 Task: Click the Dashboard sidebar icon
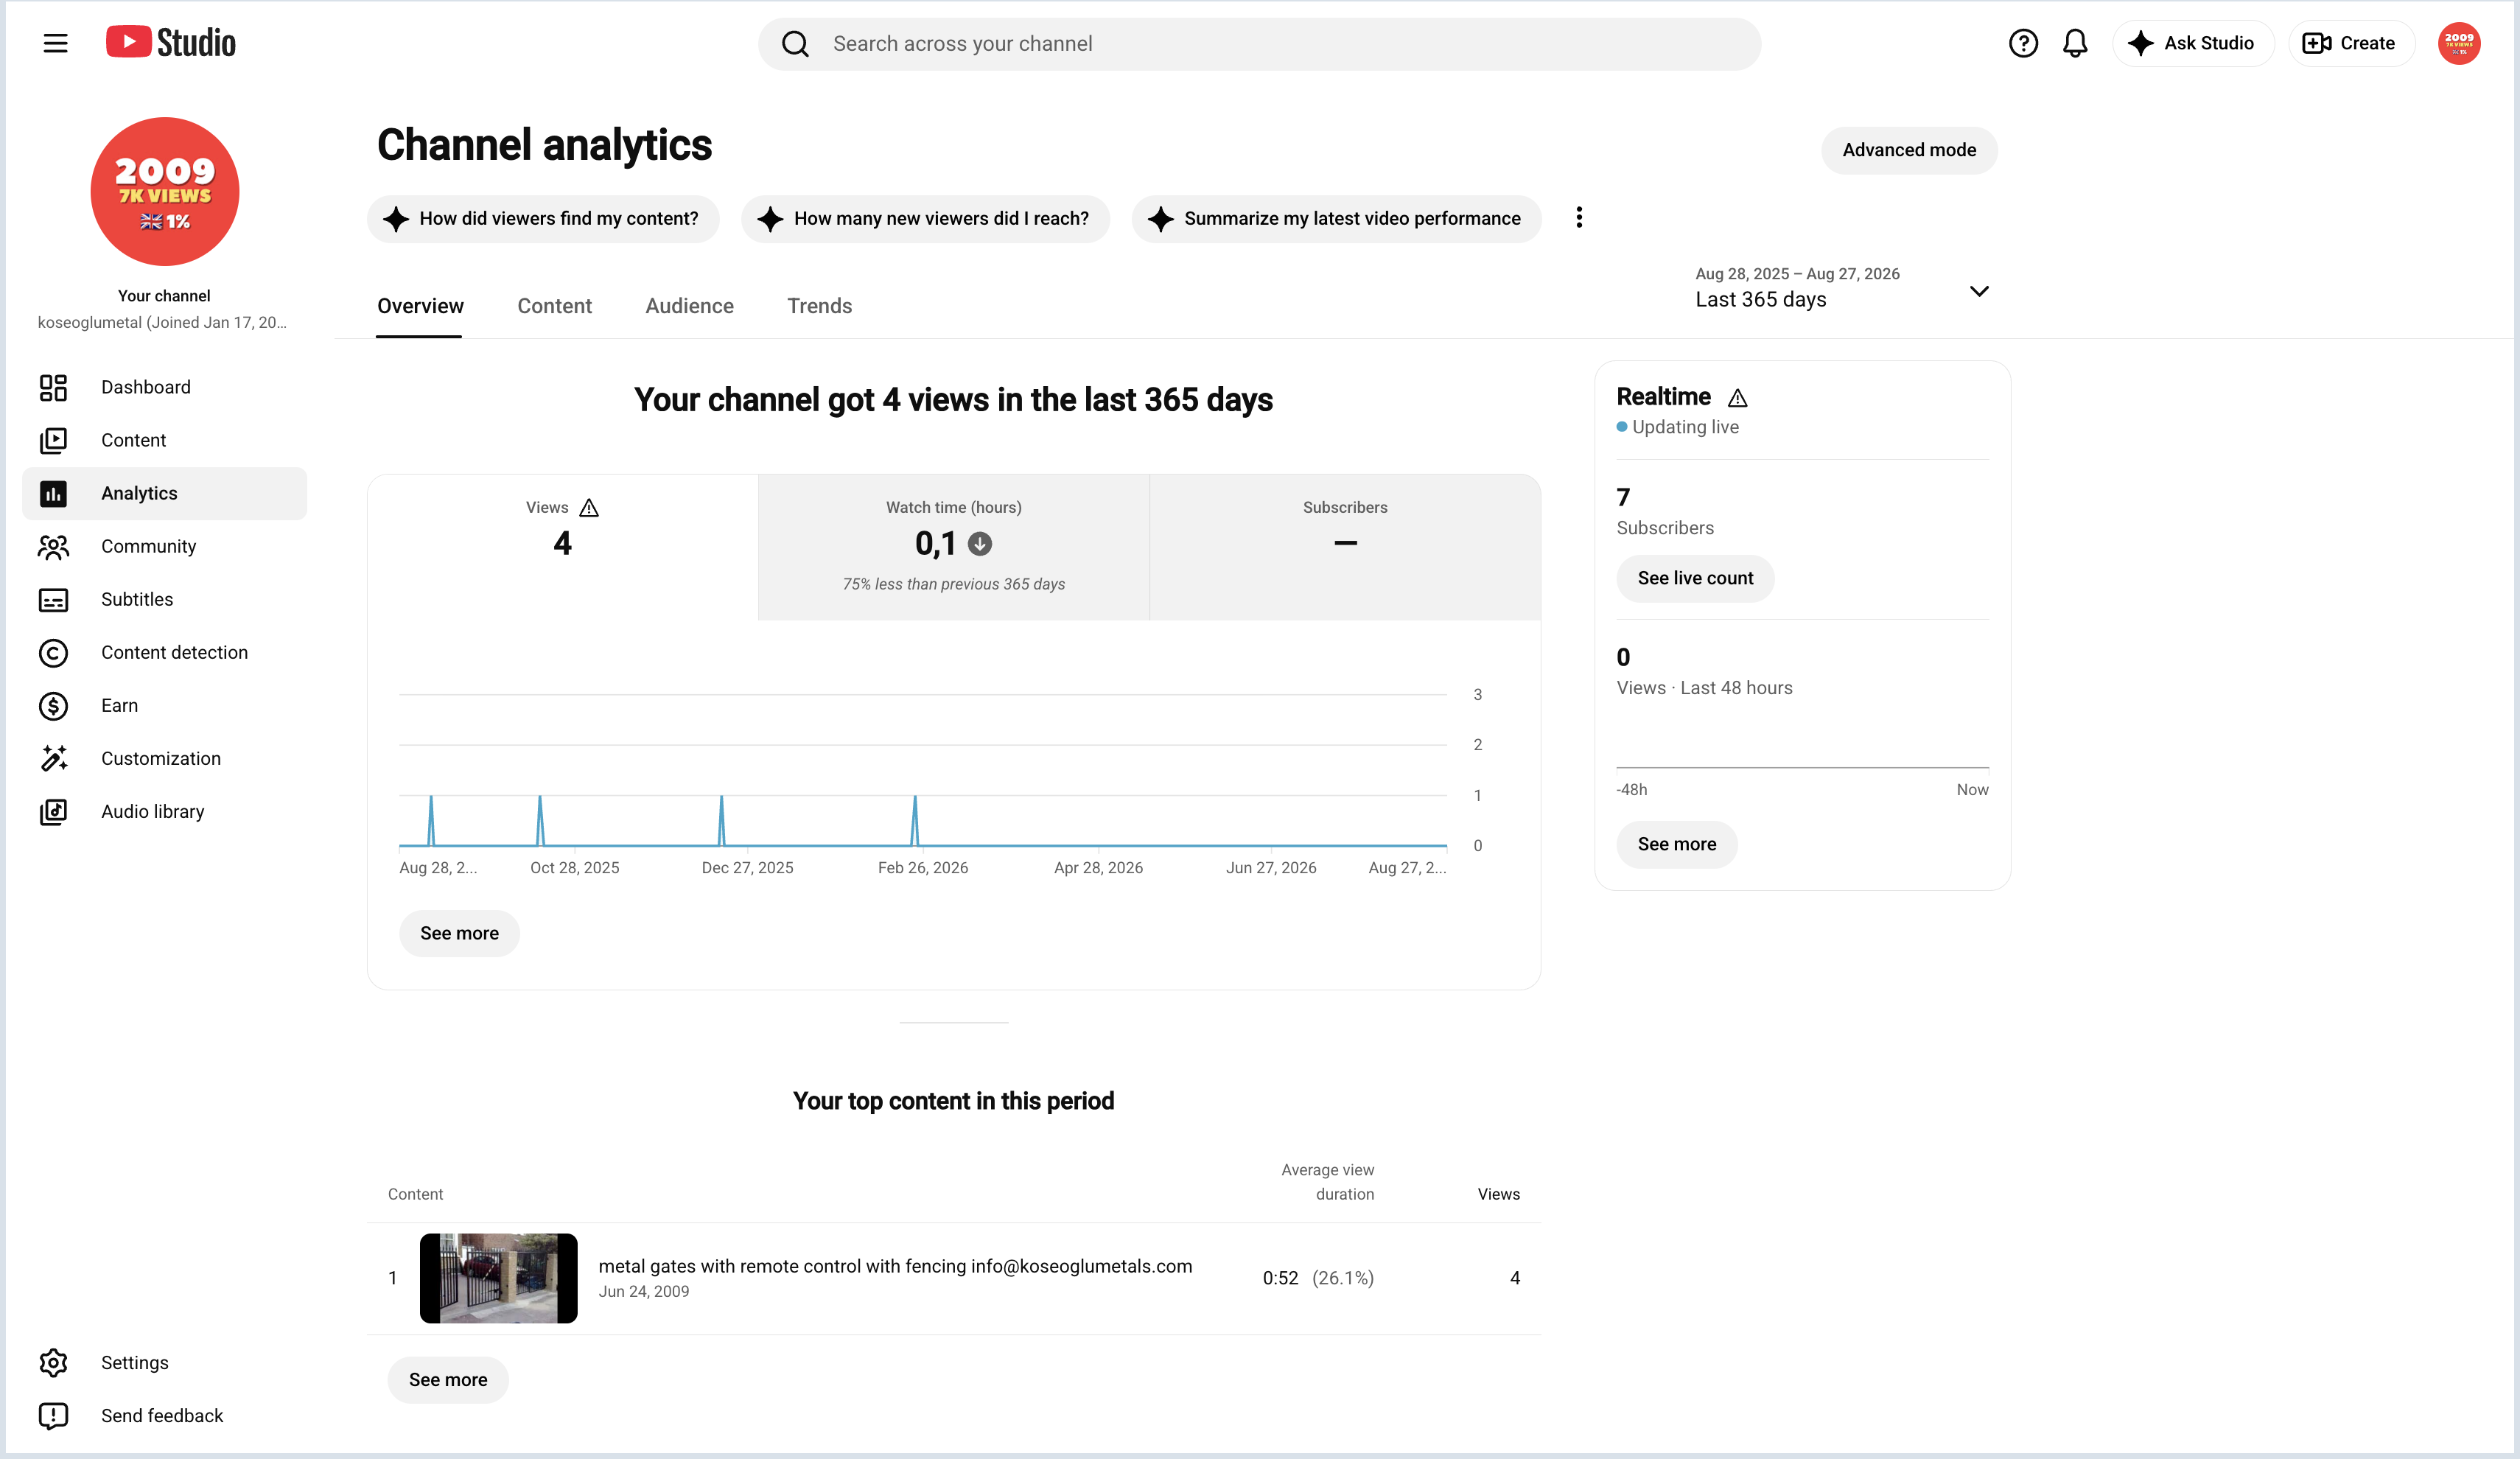point(53,387)
